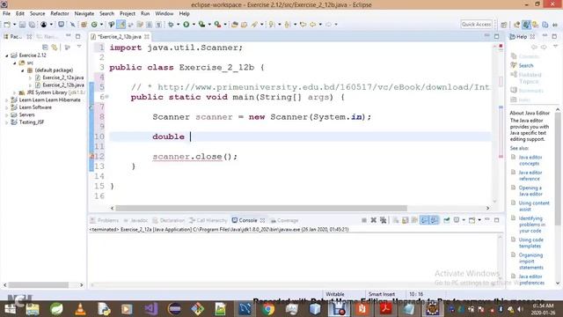Click the Remove All Terminated Launches icon
563x317 pixels.
384,220
